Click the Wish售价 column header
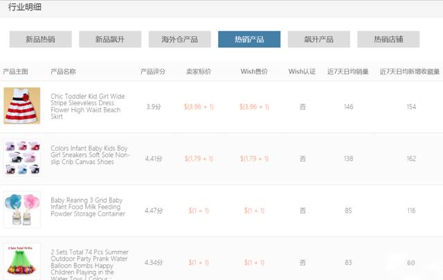 pos(254,72)
